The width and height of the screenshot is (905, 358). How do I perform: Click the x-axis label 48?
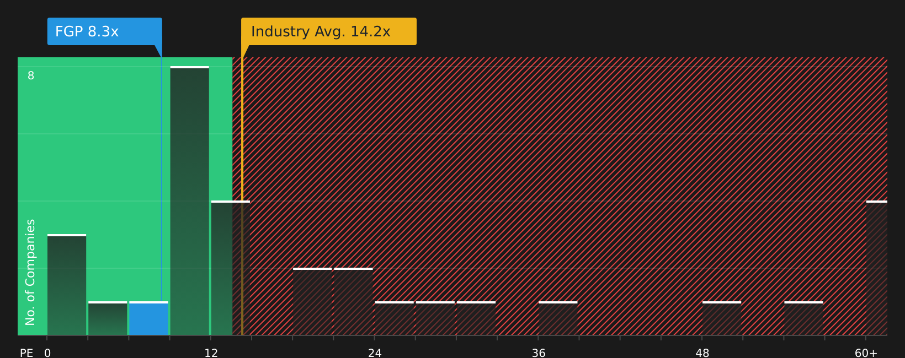(702, 353)
